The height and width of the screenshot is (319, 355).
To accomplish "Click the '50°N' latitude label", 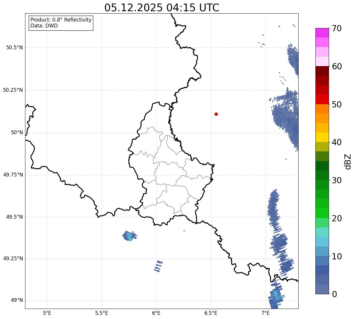I will 17,132.
